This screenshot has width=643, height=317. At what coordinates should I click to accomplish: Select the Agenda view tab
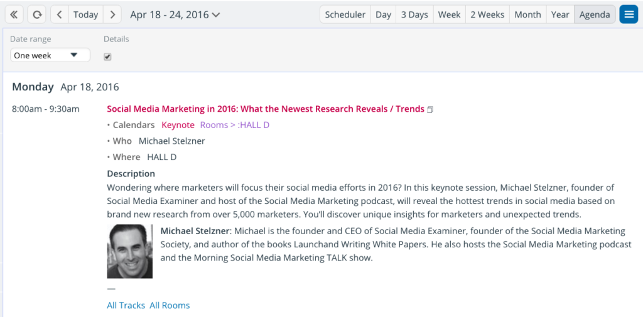point(594,15)
